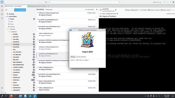Star the 3/14/26 hollowone message

(96, 17)
